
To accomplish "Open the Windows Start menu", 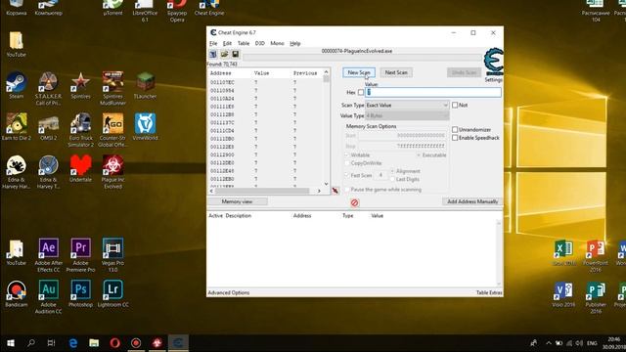I will 11,343.
